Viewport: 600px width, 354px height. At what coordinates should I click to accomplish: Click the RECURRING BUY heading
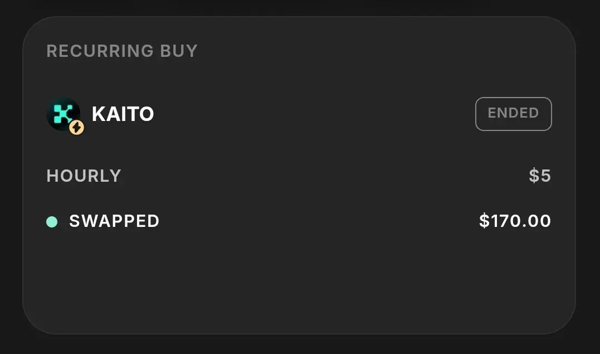[x=122, y=51]
